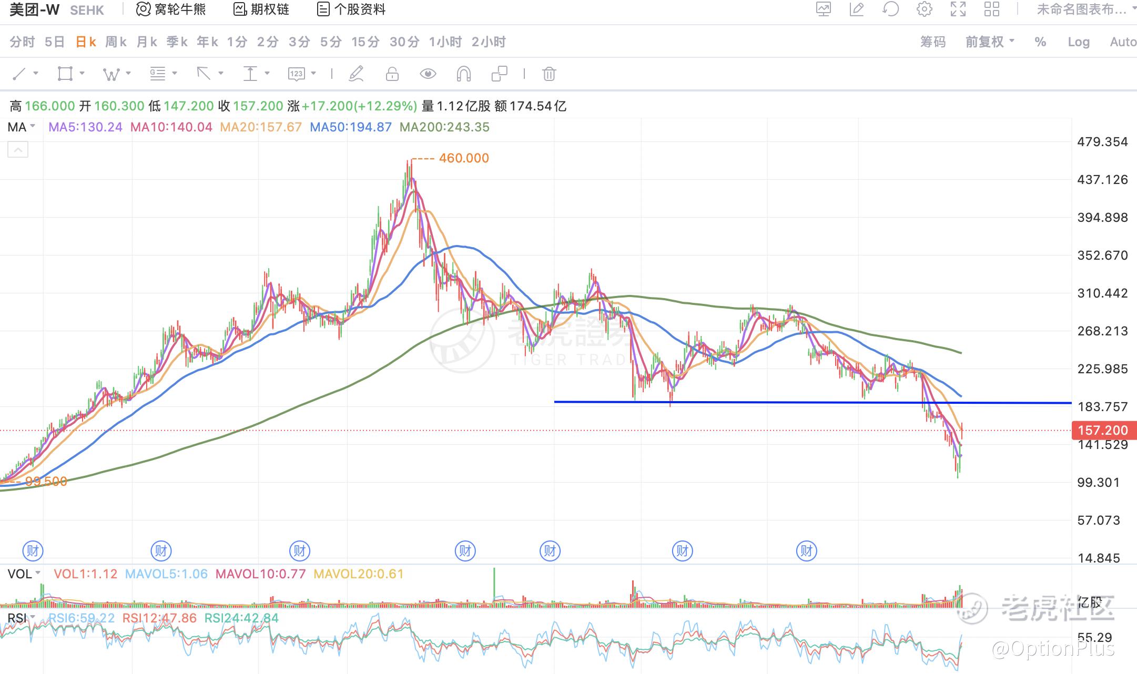Open 窝轮牛熊 warrants page
Image resolution: width=1137 pixels, height=674 pixels.
tap(171, 9)
